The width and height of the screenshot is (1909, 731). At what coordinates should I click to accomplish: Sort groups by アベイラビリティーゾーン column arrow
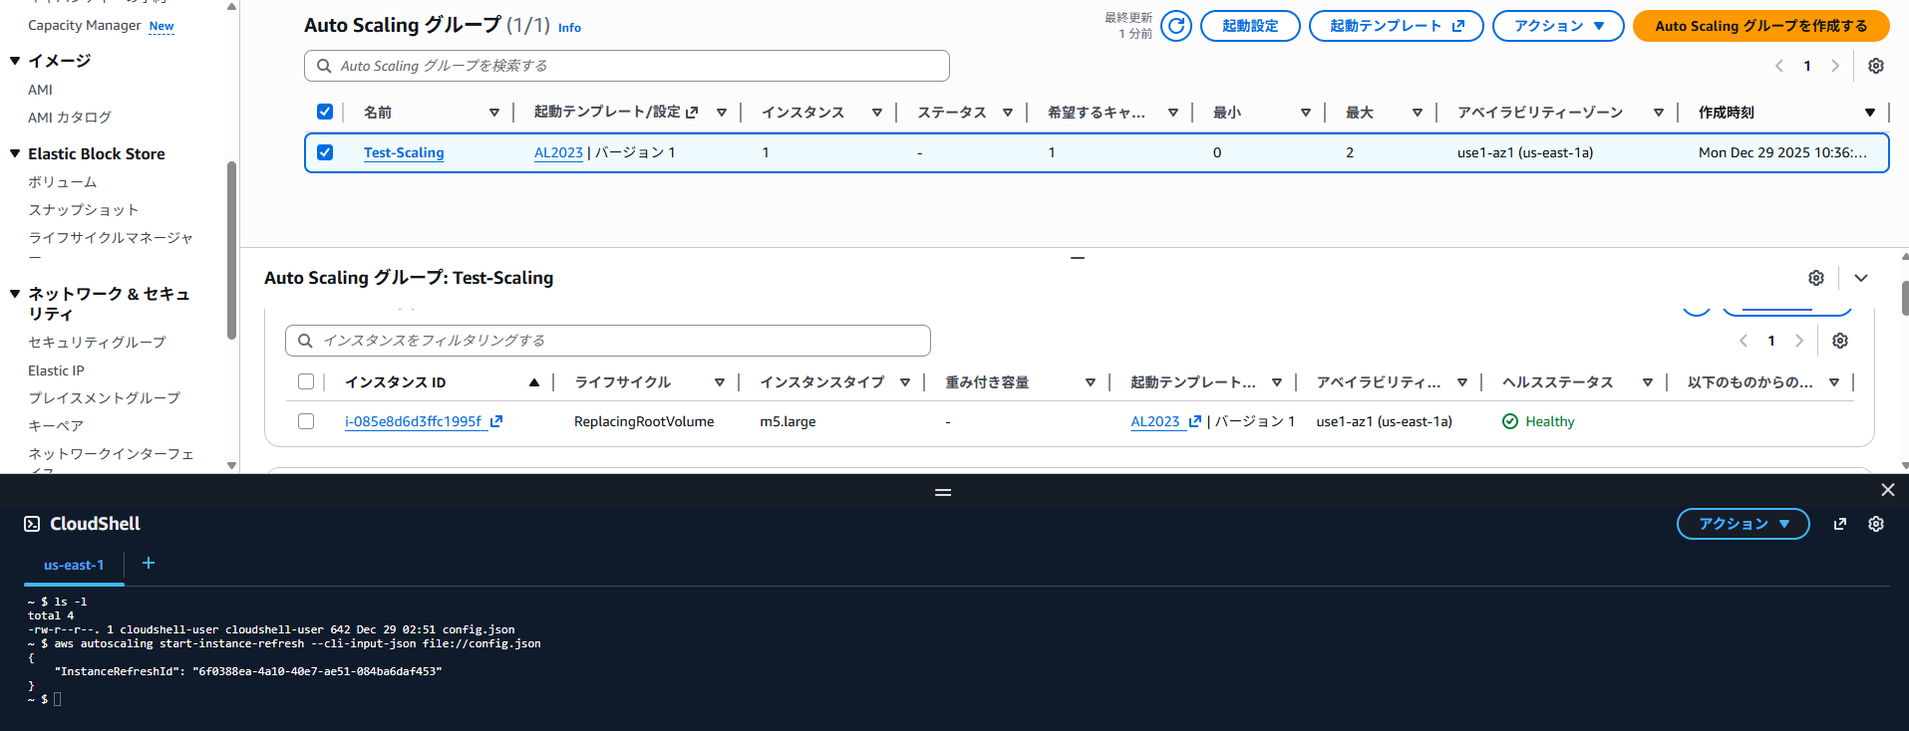pyautogui.click(x=1658, y=113)
